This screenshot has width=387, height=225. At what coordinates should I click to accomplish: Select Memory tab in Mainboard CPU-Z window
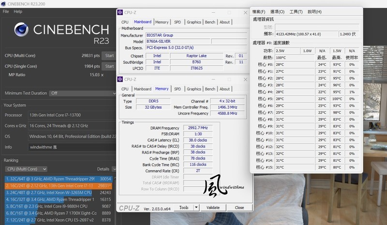[162, 22]
